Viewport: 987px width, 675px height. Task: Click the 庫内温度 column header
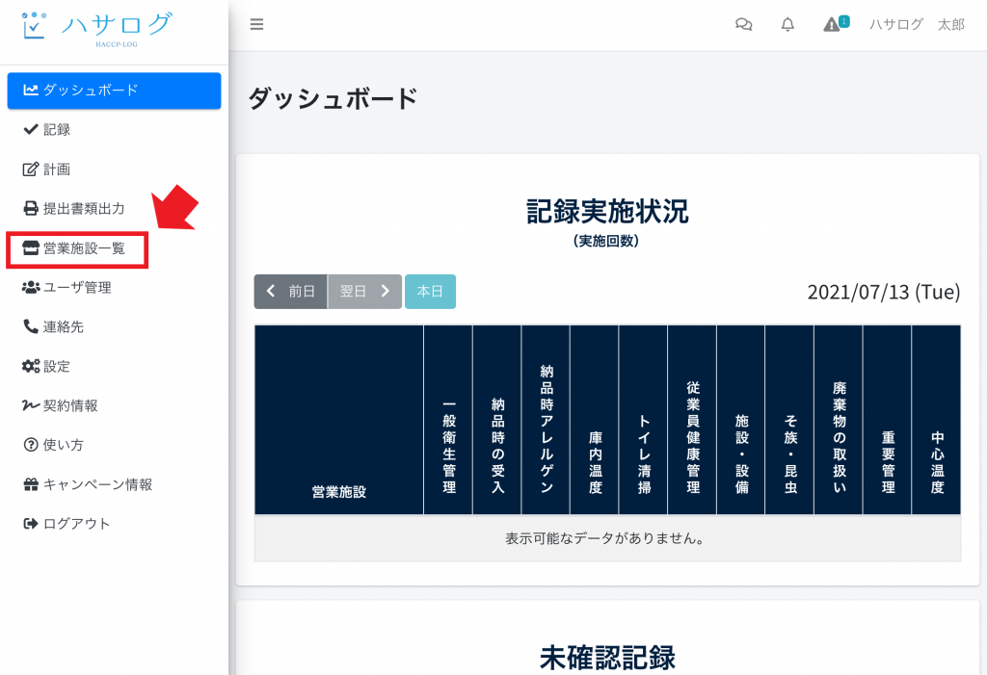[x=595, y=420]
